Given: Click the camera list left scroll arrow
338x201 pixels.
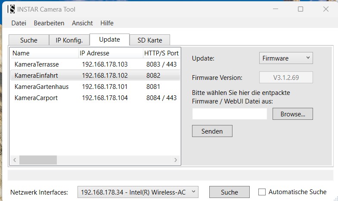Looking at the screenshot, I should pyautogui.click(x=15, y=160).
